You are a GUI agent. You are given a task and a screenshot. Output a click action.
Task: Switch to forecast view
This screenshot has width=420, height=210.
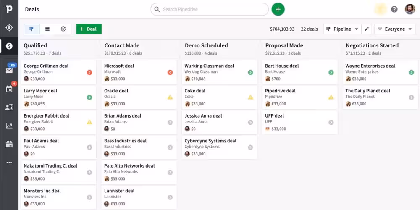63,29
